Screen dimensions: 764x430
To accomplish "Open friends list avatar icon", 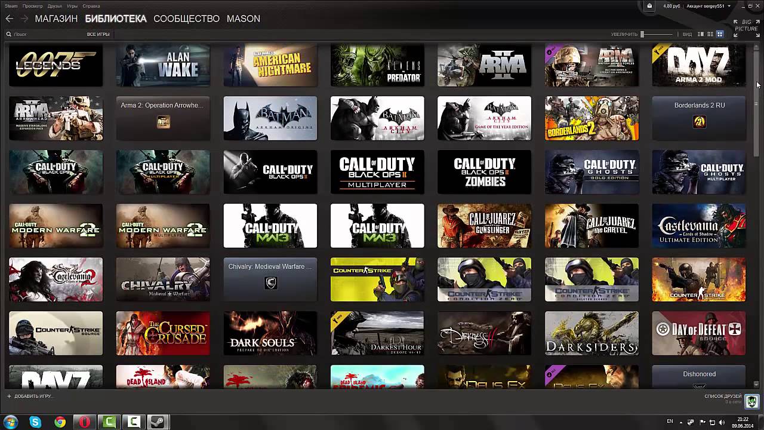I will pos(751,401).
